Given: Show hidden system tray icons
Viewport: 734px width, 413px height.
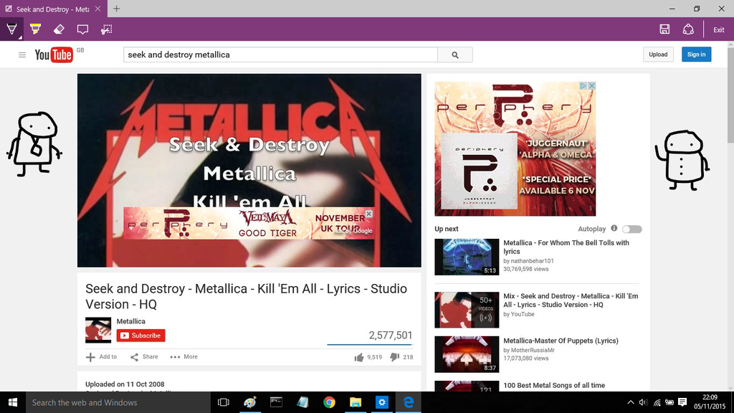Looking at the screenshot, I should [x=630, y=402].
